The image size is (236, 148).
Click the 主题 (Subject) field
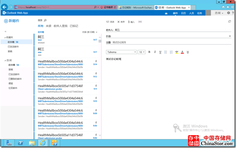coord(169,42)
